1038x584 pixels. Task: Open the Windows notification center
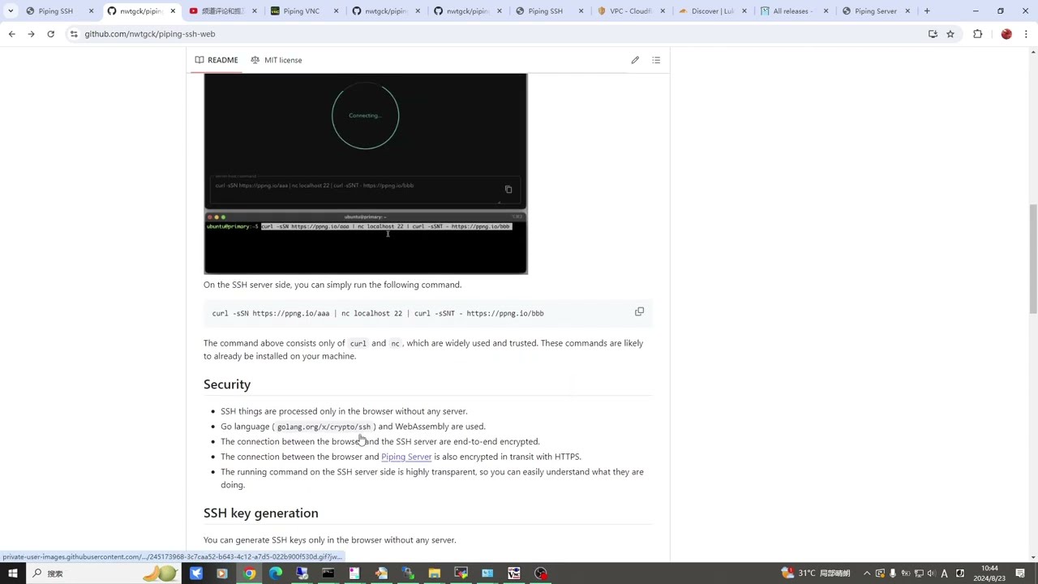point(1020,573)
